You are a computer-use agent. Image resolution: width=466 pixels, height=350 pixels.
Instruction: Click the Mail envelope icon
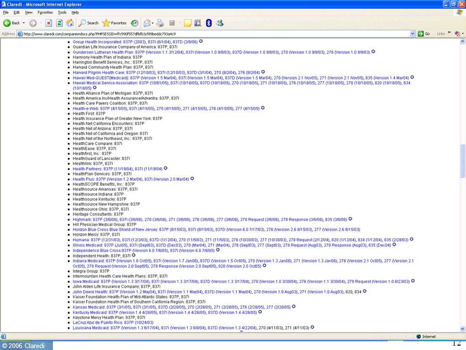[x=147, y=23]
